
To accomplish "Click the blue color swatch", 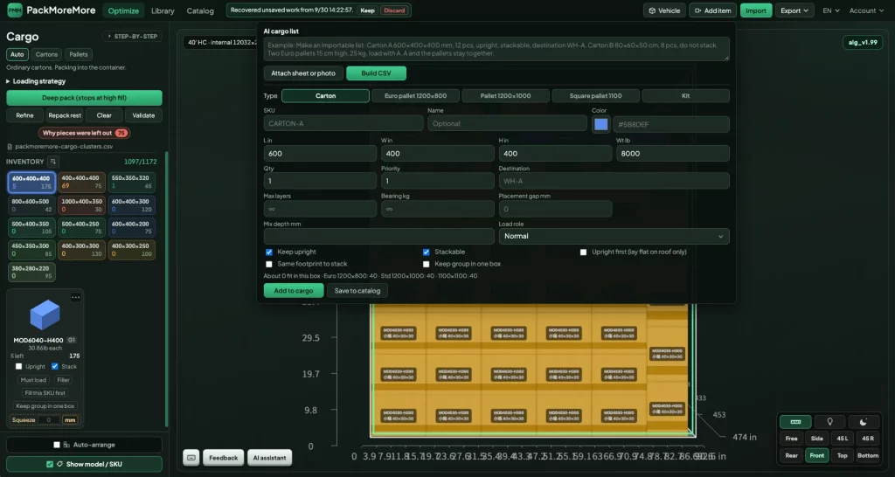I will 601,124.
